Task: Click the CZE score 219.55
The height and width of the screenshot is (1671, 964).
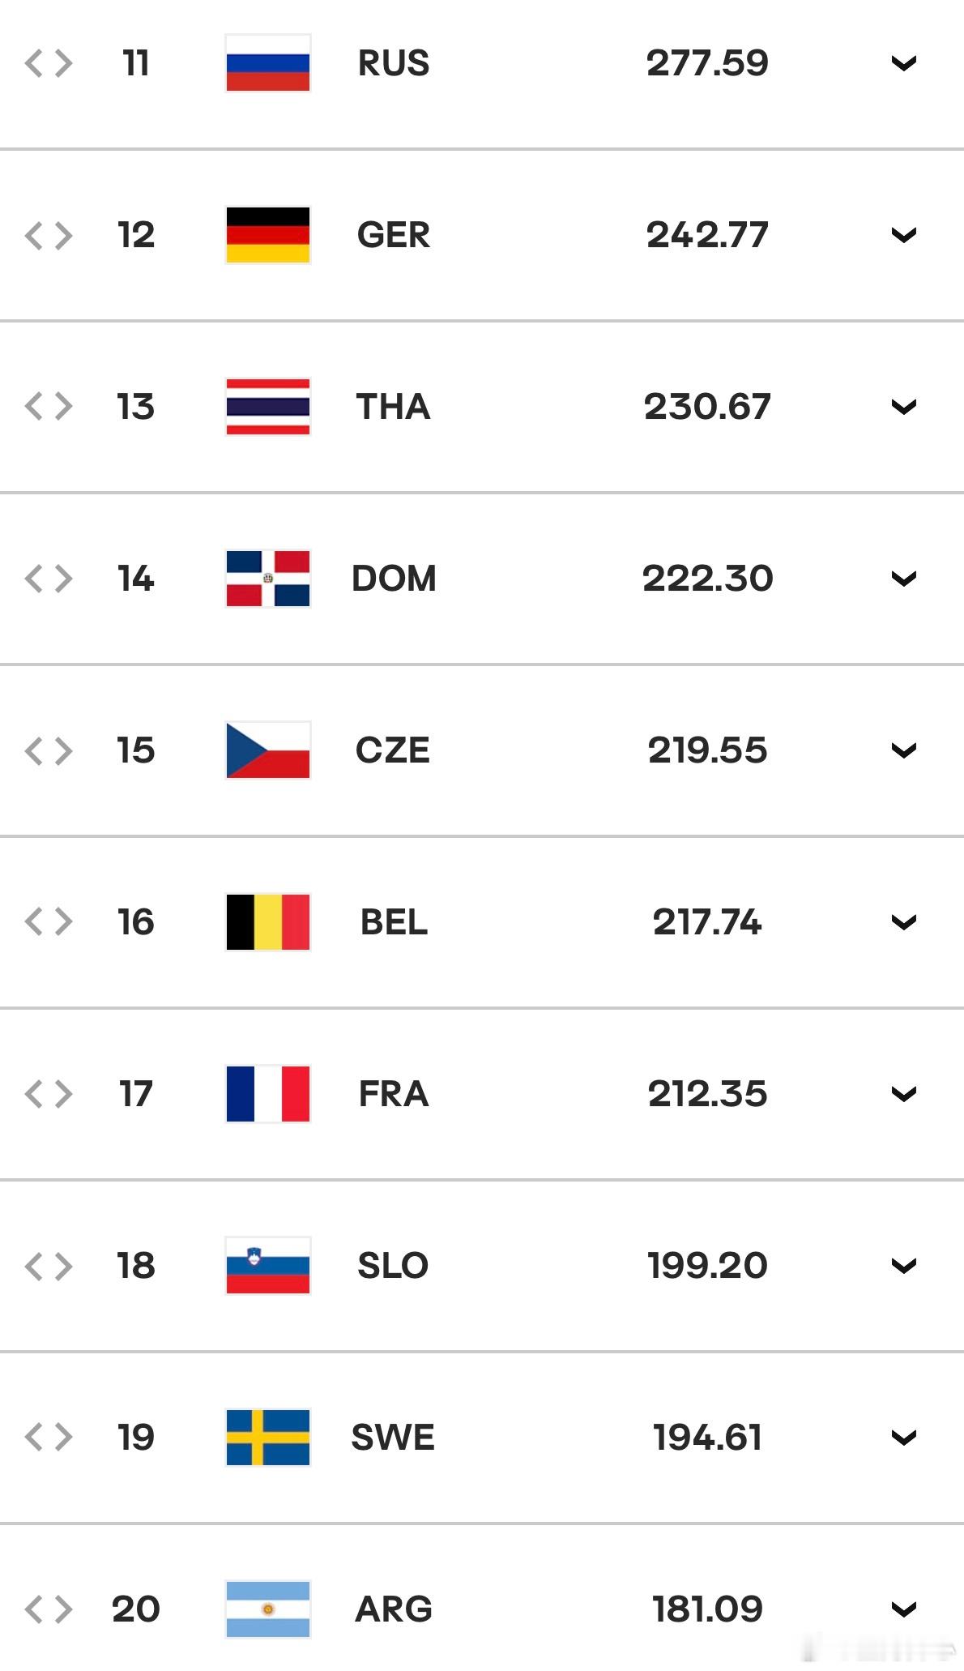Action: pos(707,750)
